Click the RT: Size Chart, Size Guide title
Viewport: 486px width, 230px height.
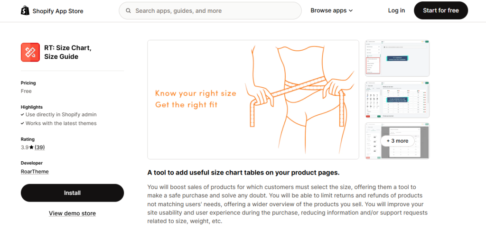(67, 52)
